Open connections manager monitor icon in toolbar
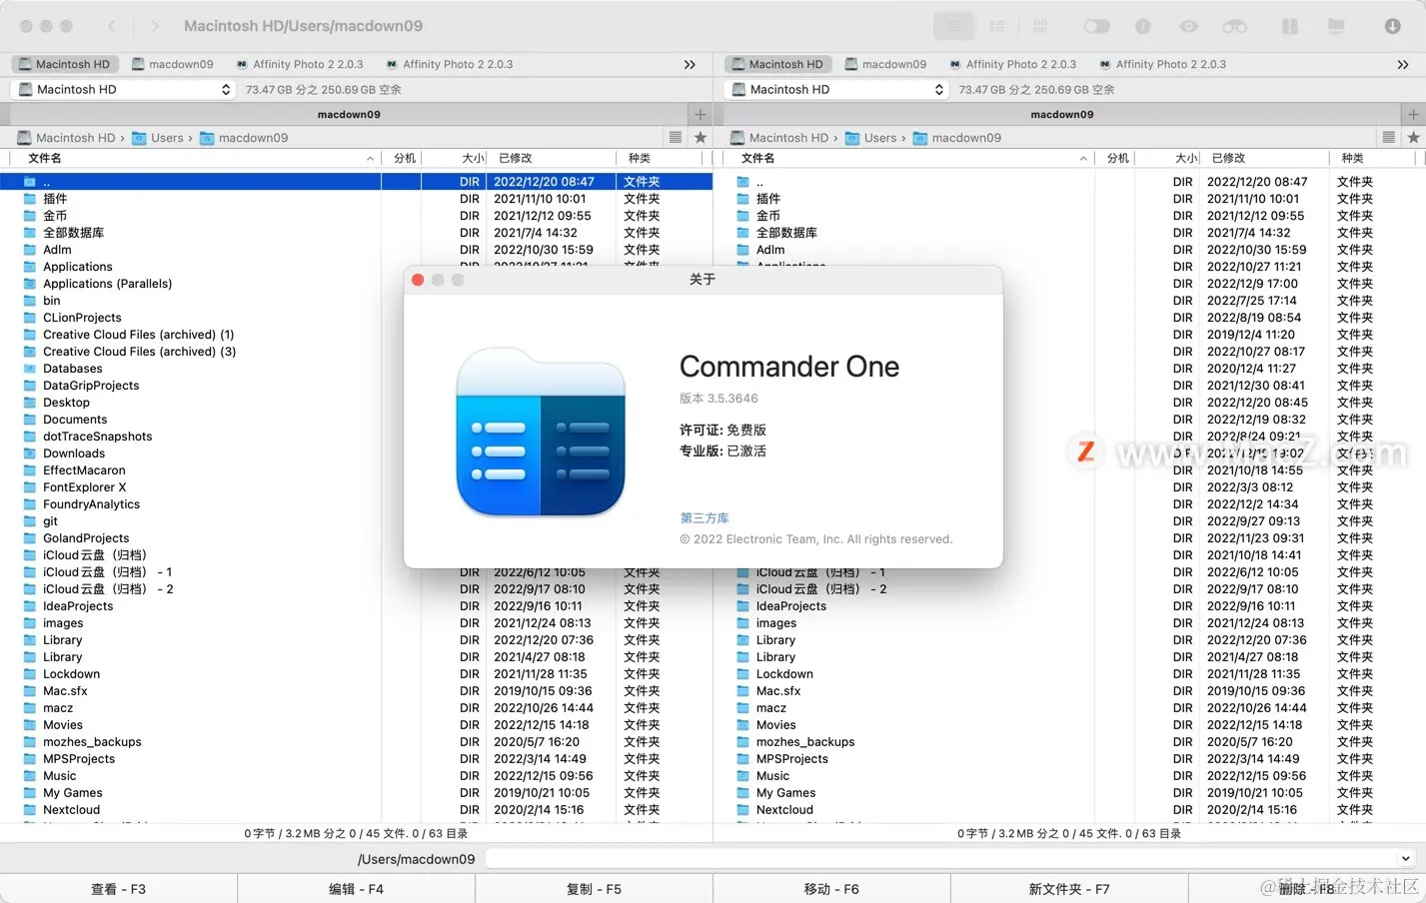This screenshot has width=1426, height=903. [1336, 26]
